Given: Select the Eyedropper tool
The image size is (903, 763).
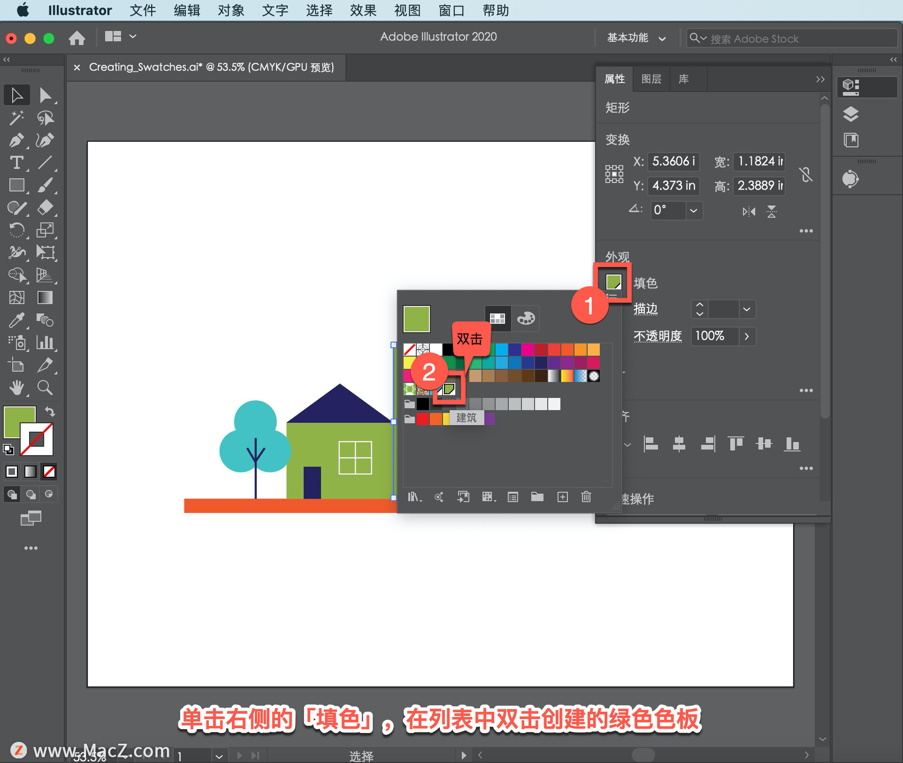Looking at the screenshot, I should pyautogui.click(x=16, y=321).
